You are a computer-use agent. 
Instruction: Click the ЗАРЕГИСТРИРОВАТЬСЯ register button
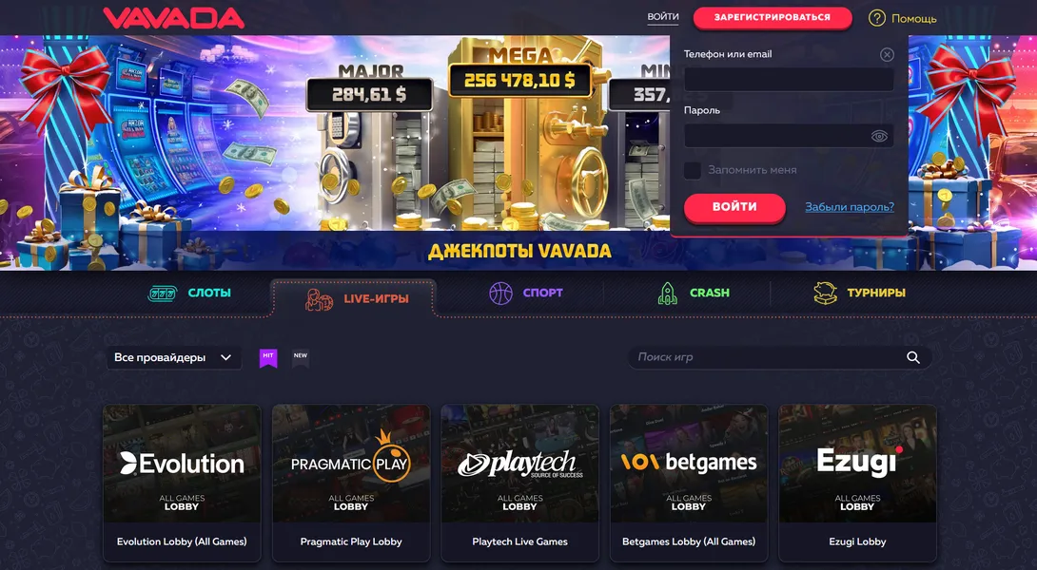coord(773,18)
